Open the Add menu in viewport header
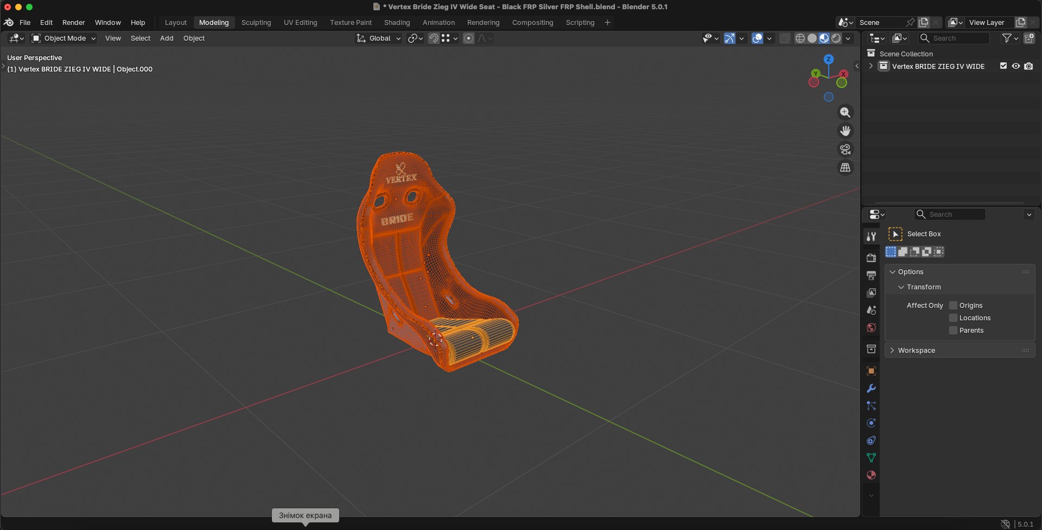1042x530 pixels. [167, 38]
